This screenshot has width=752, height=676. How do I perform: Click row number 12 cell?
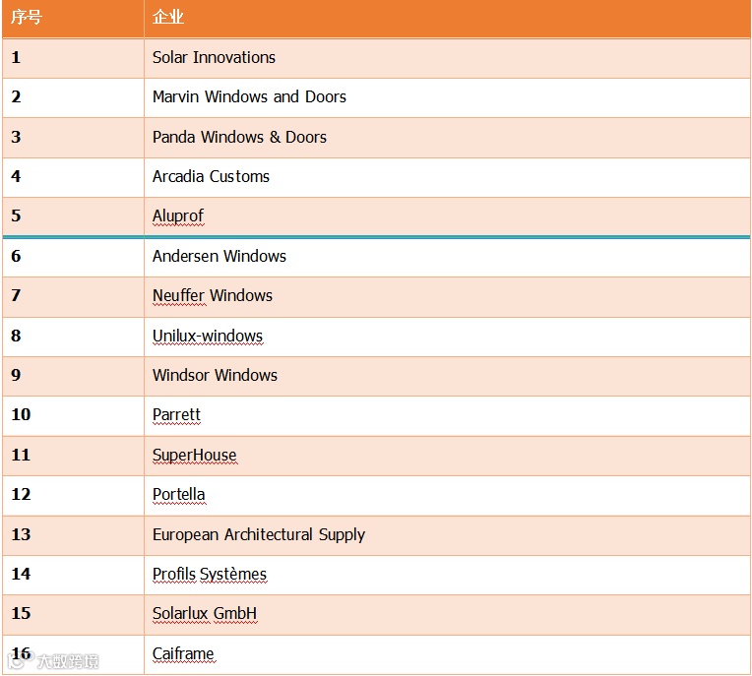coord(73,496)
